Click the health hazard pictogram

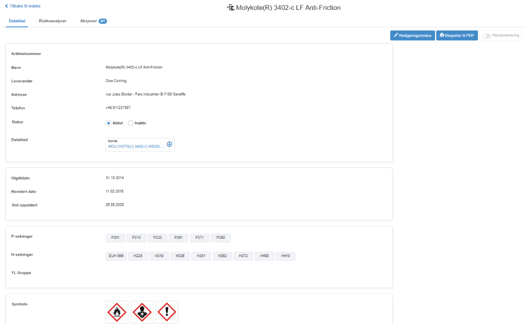[x=142, y=312]
